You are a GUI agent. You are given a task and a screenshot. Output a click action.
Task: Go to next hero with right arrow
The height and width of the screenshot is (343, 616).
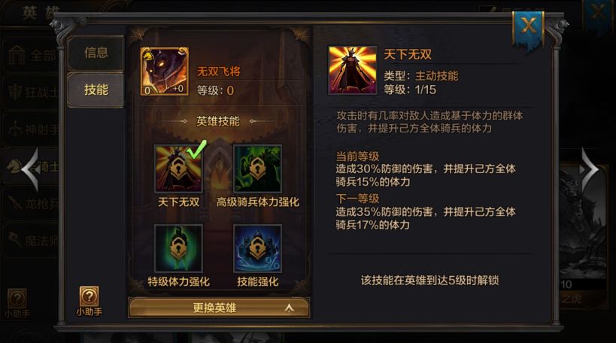pos(588,169)
